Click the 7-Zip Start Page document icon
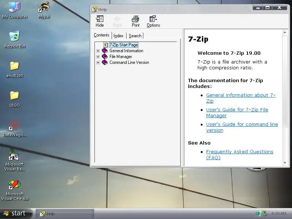 tap(105, 45)
